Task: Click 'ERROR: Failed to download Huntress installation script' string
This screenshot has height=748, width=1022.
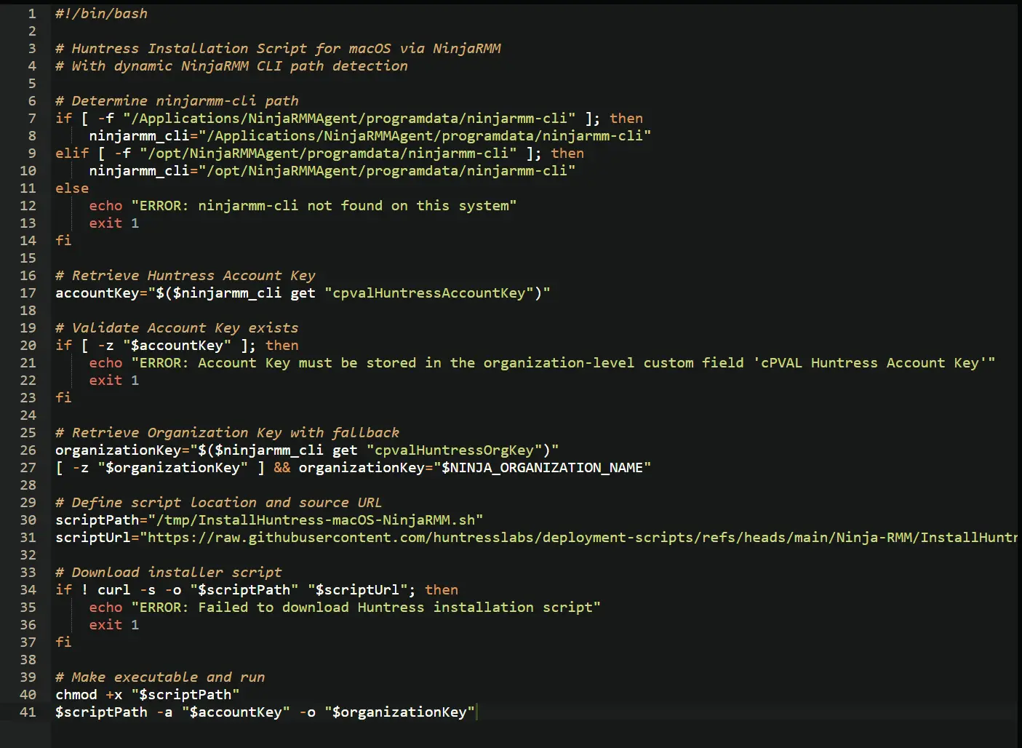Action: [x=366, y=608]
